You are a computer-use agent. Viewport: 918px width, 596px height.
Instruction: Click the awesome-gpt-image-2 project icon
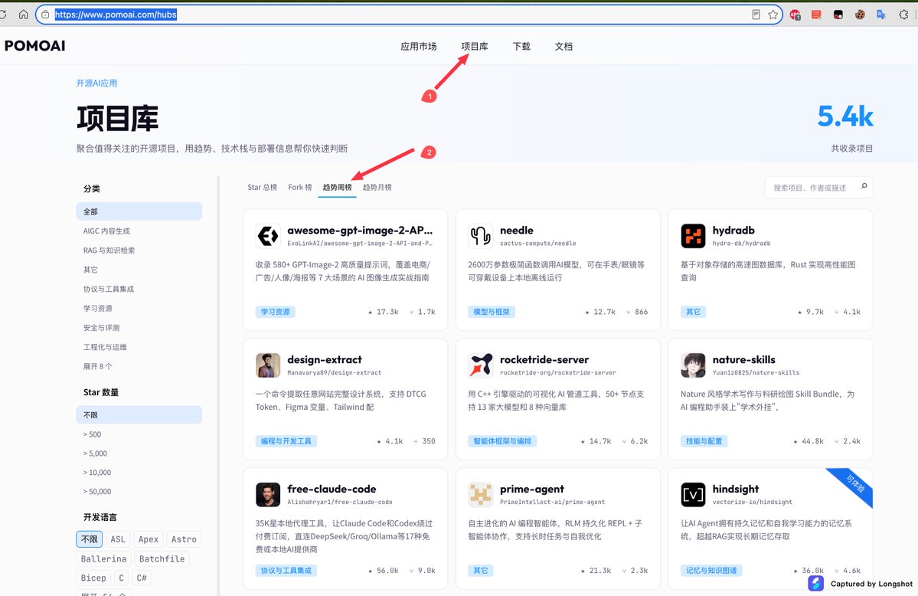pos(268,236)
